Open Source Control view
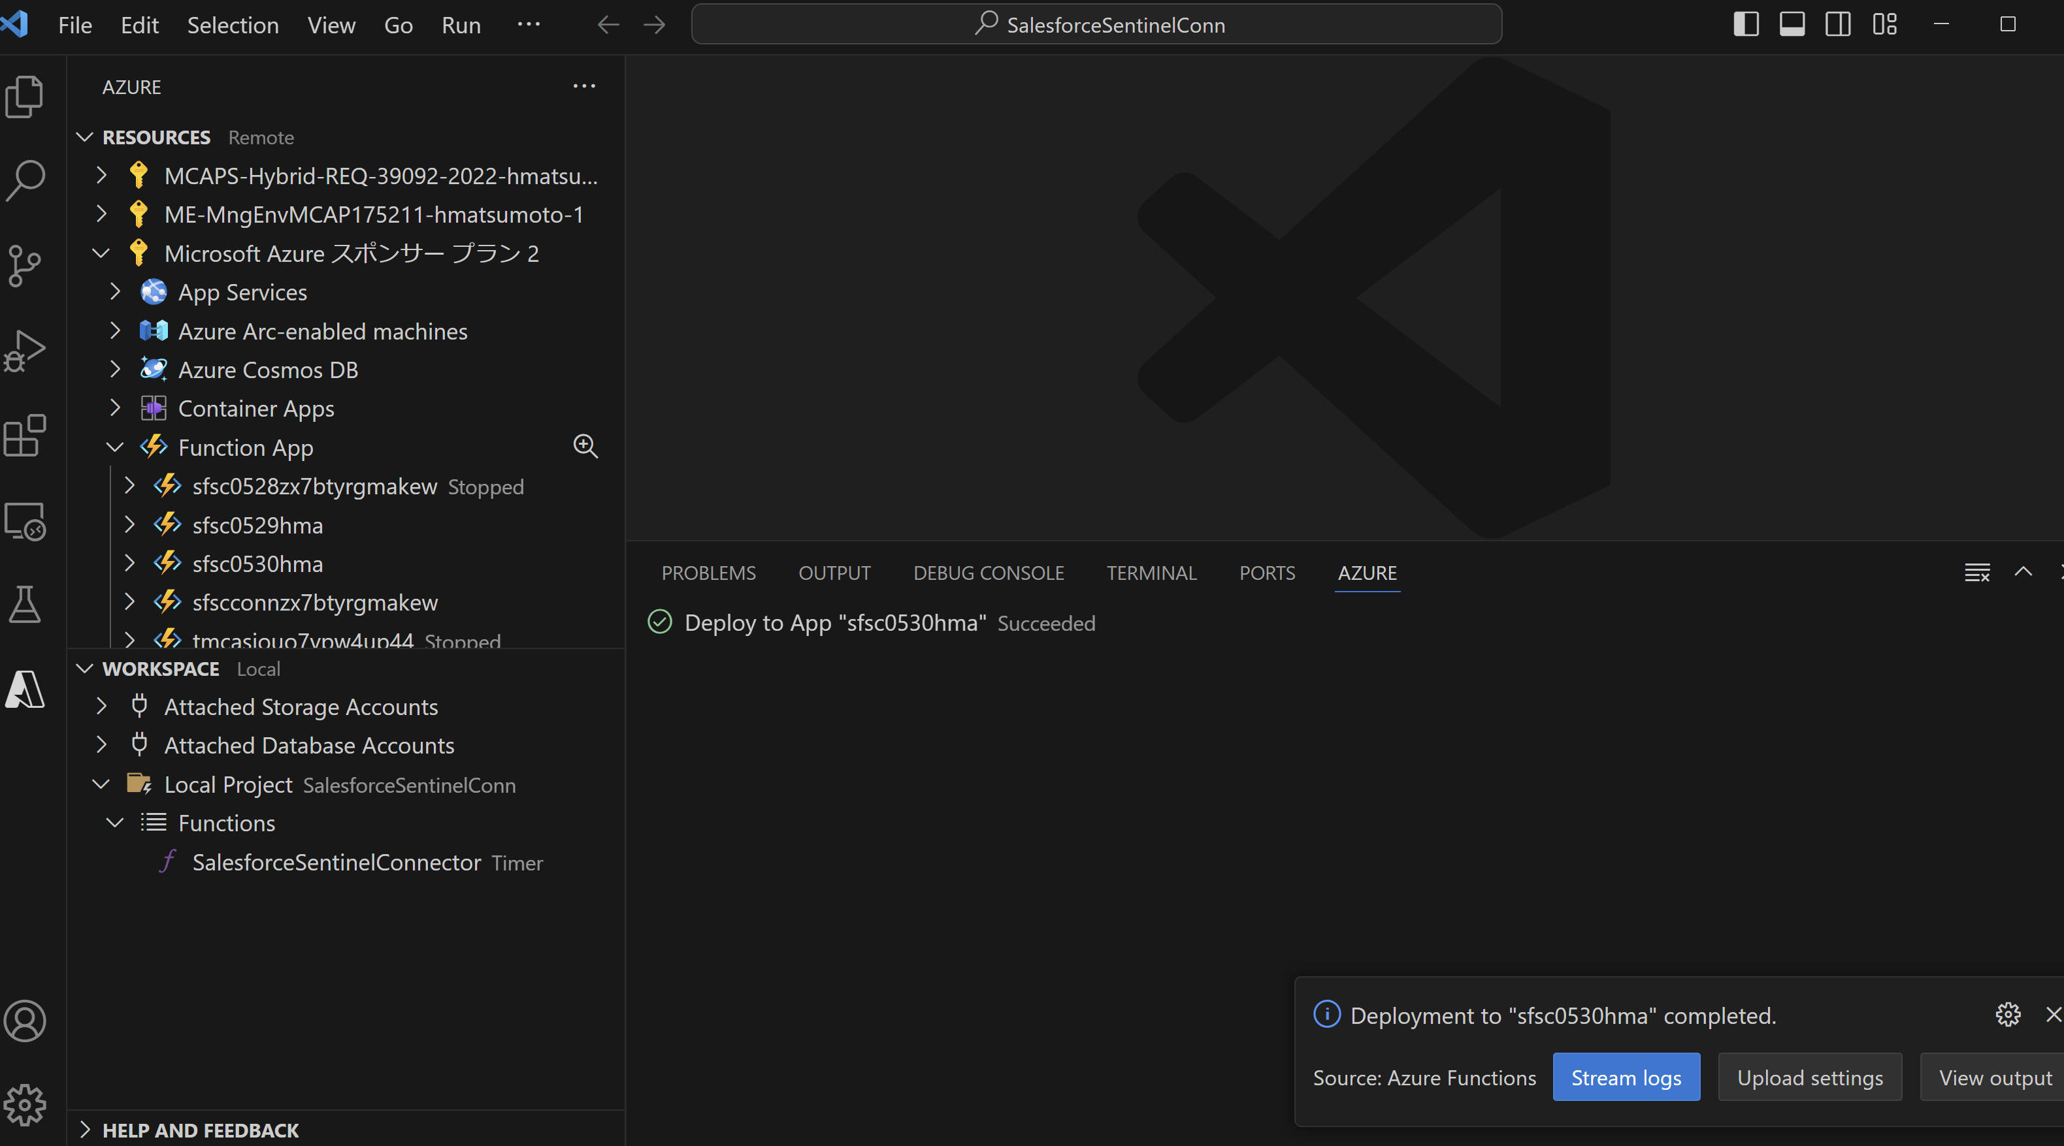This screenshot has height=1146, width=2064. click(x=25, y=265)
